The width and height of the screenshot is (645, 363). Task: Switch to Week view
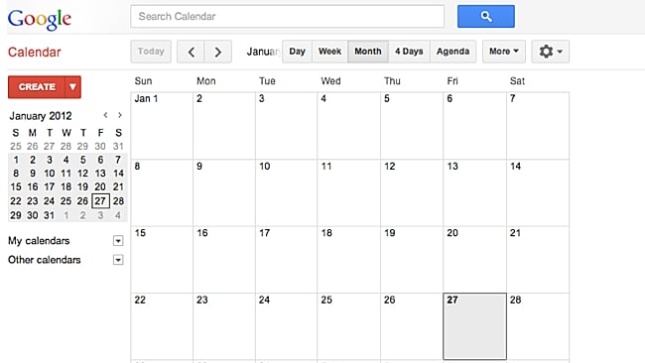point(329,52)
